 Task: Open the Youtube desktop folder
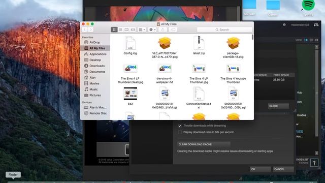pos(249,5)
